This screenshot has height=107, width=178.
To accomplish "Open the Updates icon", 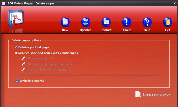I will pyautogui.click(x=86, y=22).
